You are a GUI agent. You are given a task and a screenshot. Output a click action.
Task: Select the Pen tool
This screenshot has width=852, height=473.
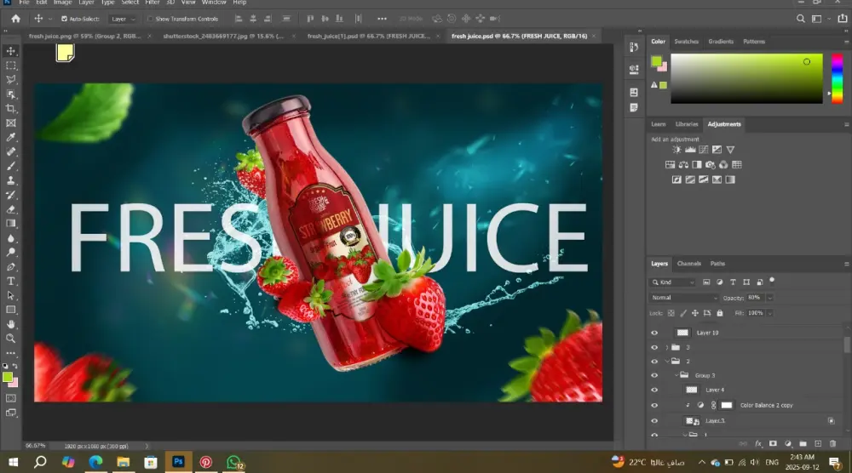pos(11,266)
